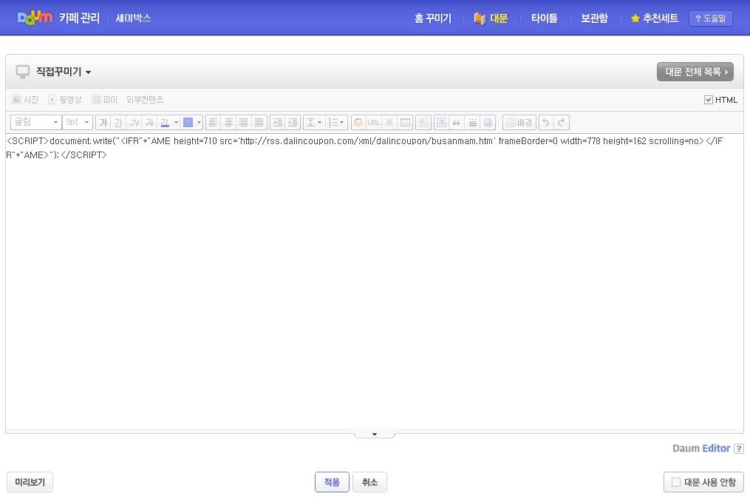Insert an emoticon

358,123
